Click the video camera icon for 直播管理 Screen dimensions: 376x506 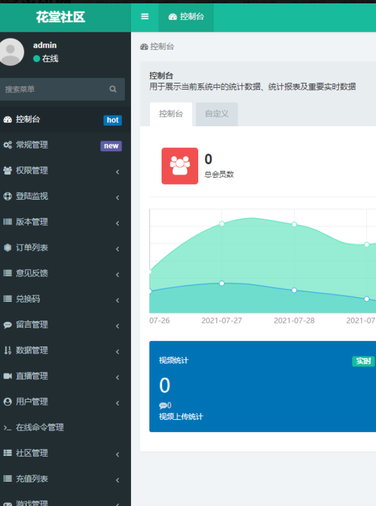7,376
